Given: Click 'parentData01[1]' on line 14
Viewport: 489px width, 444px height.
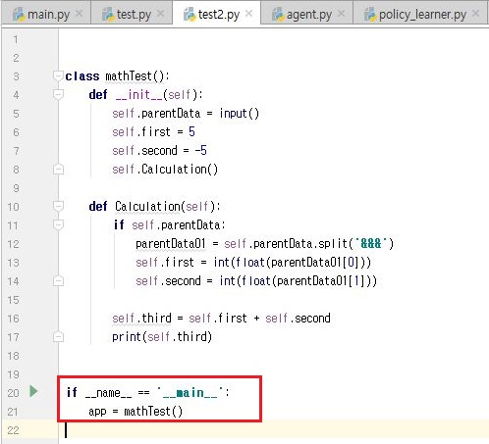Looking at the screenshot, I should coord(322,281).
